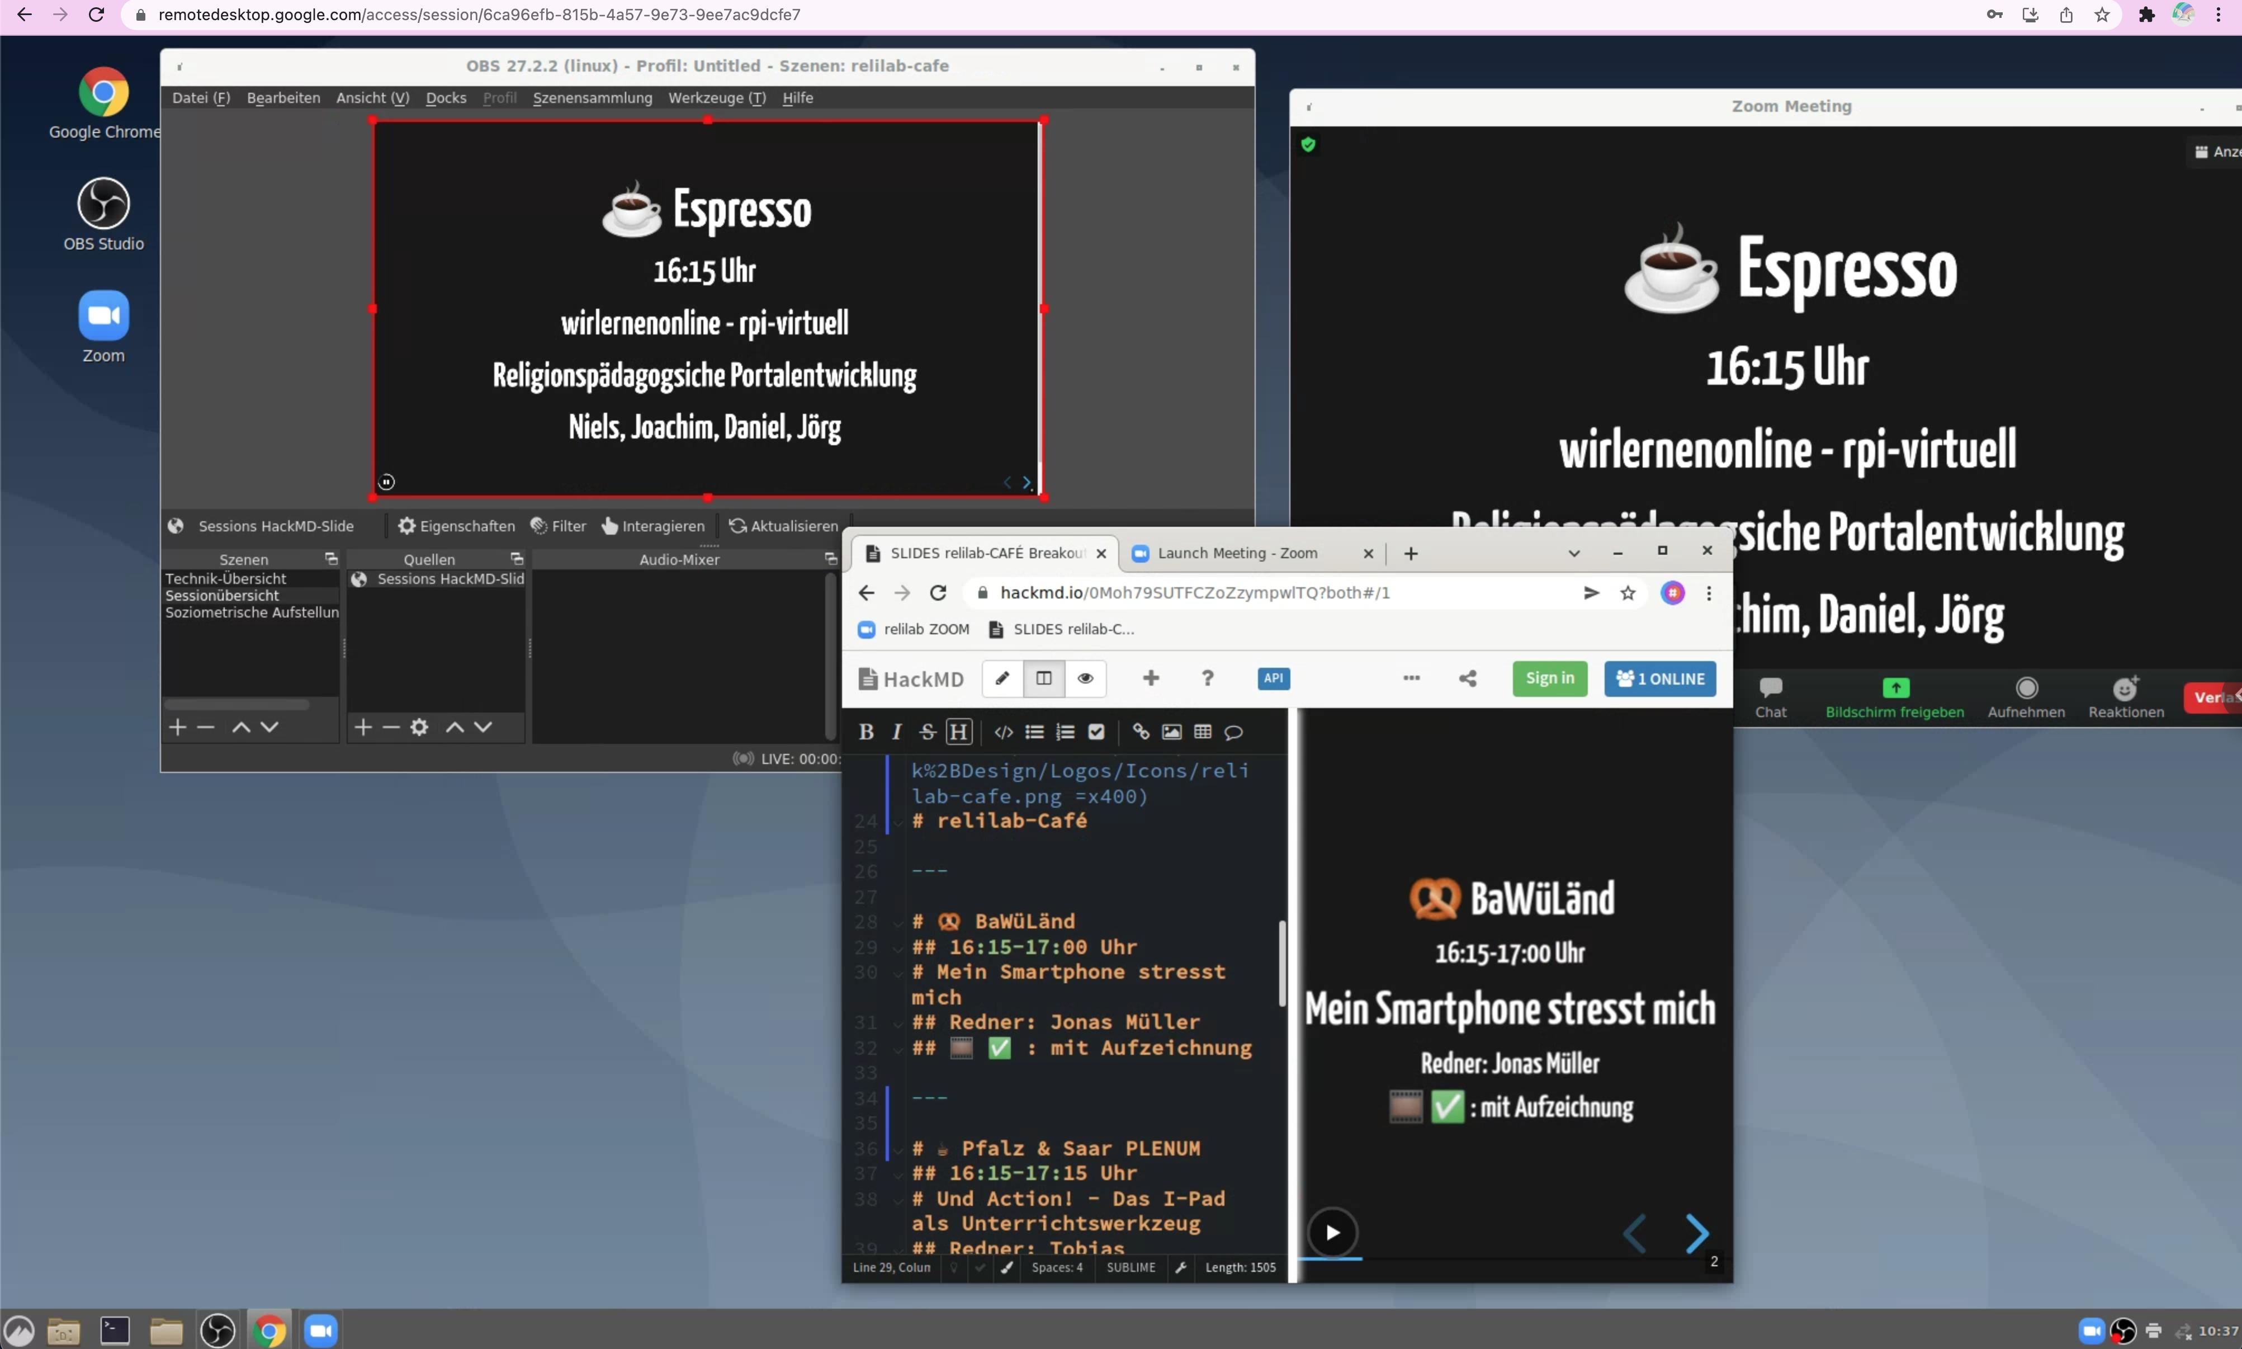The height and width of the screenshot is (1349, 2242).
Task: Open the HackMD three-dots more menu
Action: point(1411,678)
